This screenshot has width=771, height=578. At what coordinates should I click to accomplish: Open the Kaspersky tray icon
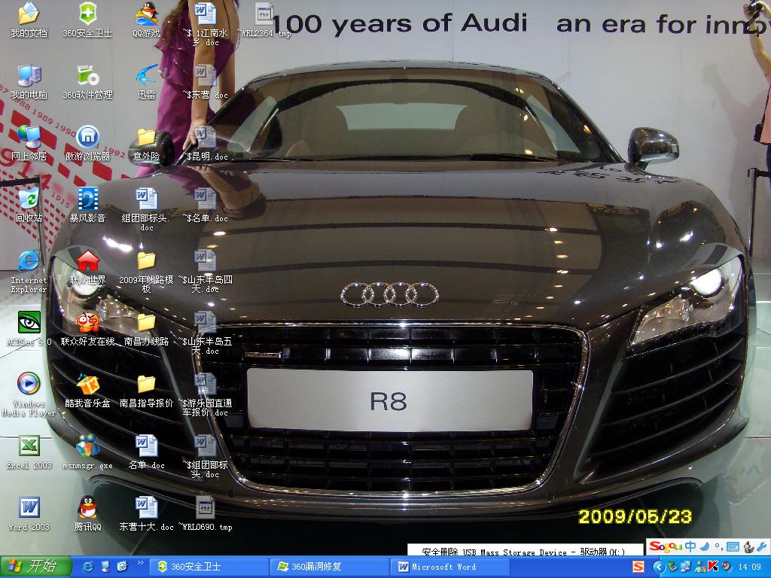[x=712, y=567]
